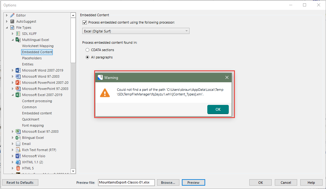Expand the HTML 5 node

coord(13,168)
